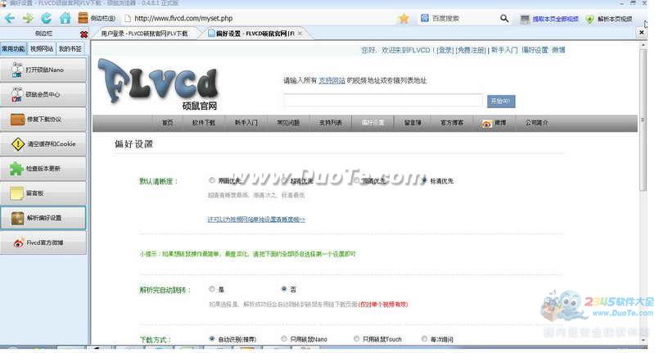
Task: Open 留言簿 in navigation bar
Action: click(x=413, y=123)
